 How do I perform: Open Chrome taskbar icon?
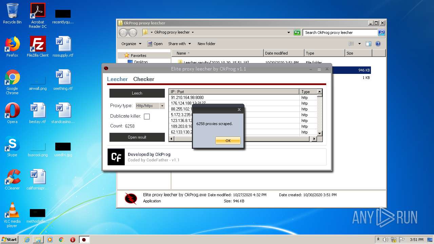[x=61, y=240]
